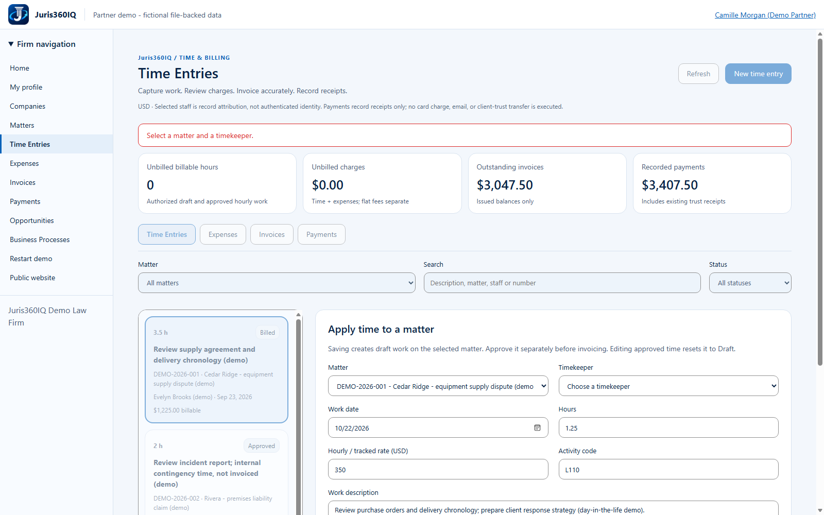Navigate to Companies
This screenshot has width=824, height=515.
[x=56, y=106]
